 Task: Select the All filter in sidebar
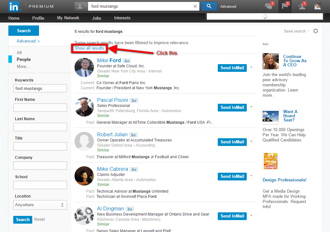(19, 53)
